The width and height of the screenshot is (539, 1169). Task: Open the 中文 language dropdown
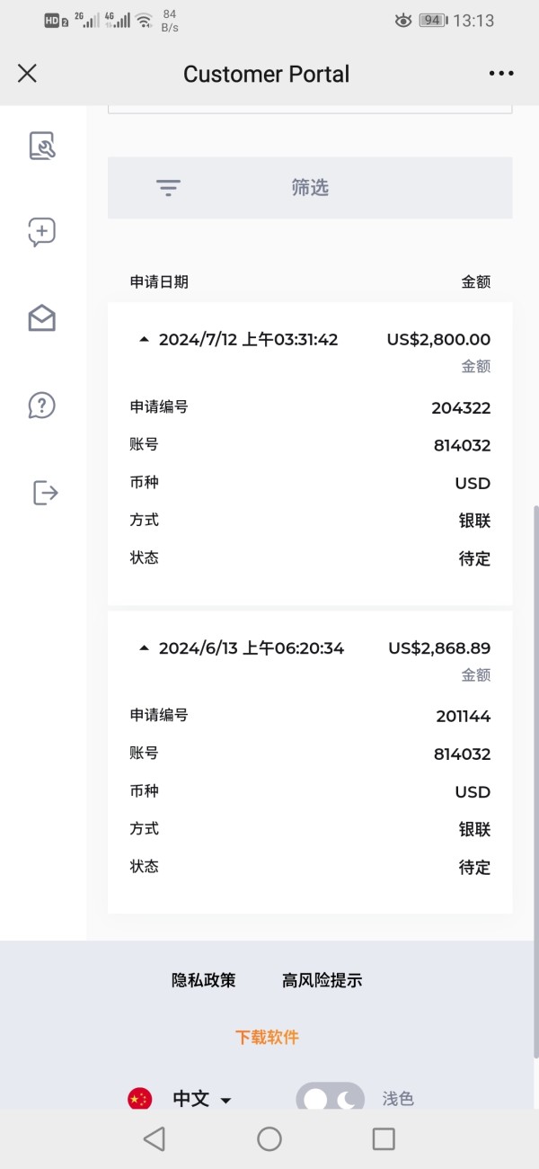[201, 1099]
